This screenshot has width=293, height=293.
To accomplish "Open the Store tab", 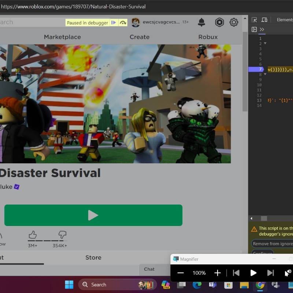I will [93, 257].
